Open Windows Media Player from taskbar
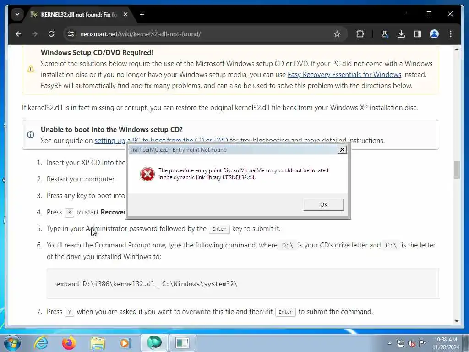The image size is (469, 352). (125, 343)
